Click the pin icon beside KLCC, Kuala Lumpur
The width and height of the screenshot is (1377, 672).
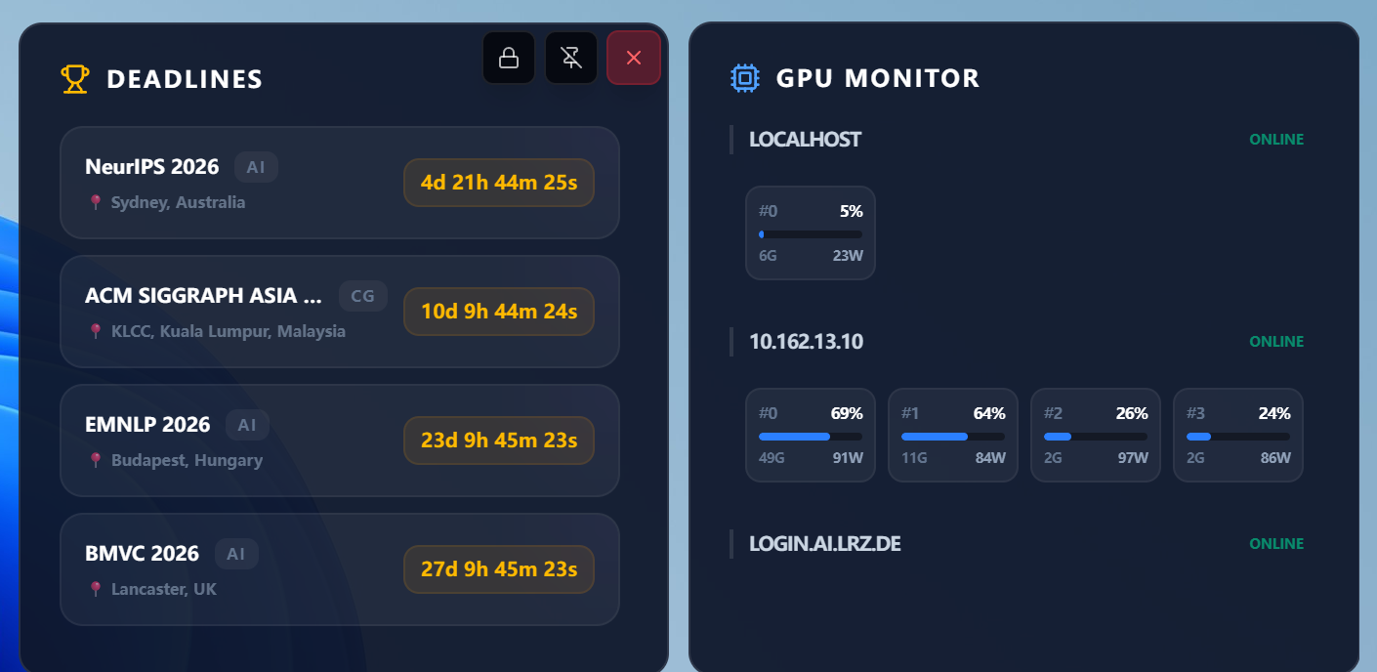[x=96, y=331]
